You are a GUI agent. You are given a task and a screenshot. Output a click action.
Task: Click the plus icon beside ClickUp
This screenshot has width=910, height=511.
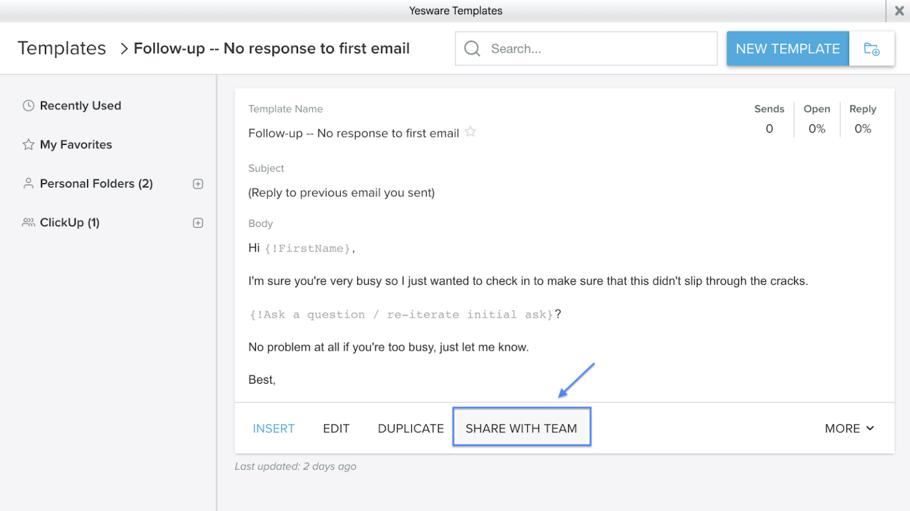pyautogui.click(x=198, y=223)
